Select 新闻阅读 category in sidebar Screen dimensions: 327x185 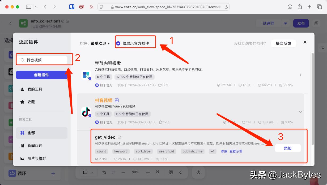(x=35, y=146)
